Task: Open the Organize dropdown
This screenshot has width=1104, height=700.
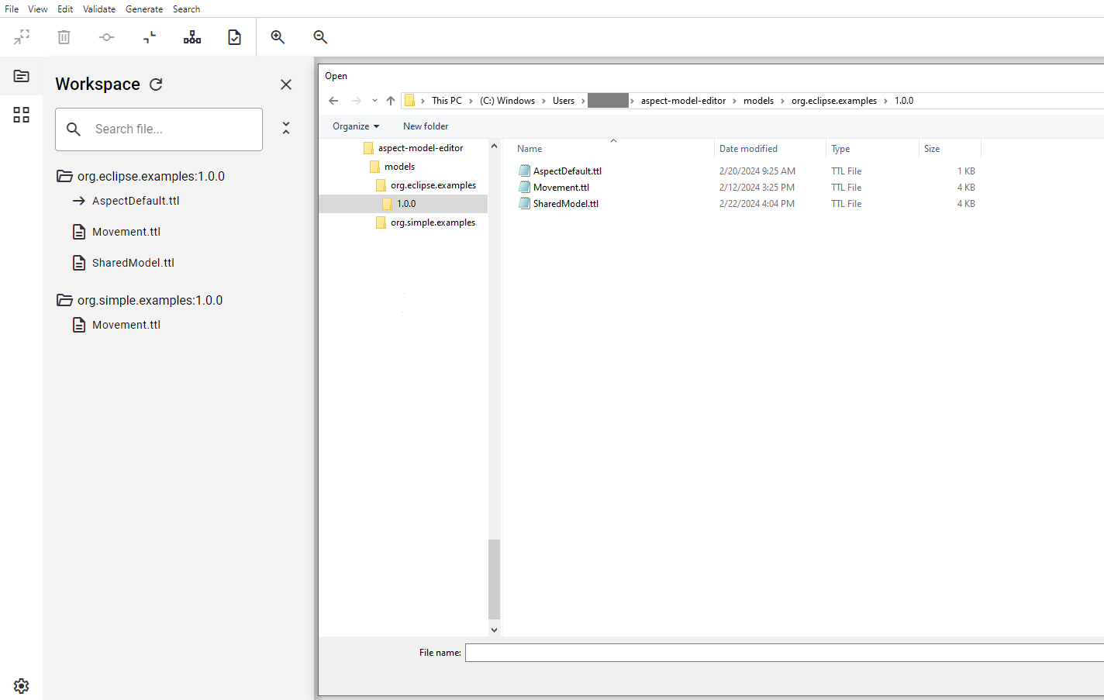Action: tap(356, 126)
